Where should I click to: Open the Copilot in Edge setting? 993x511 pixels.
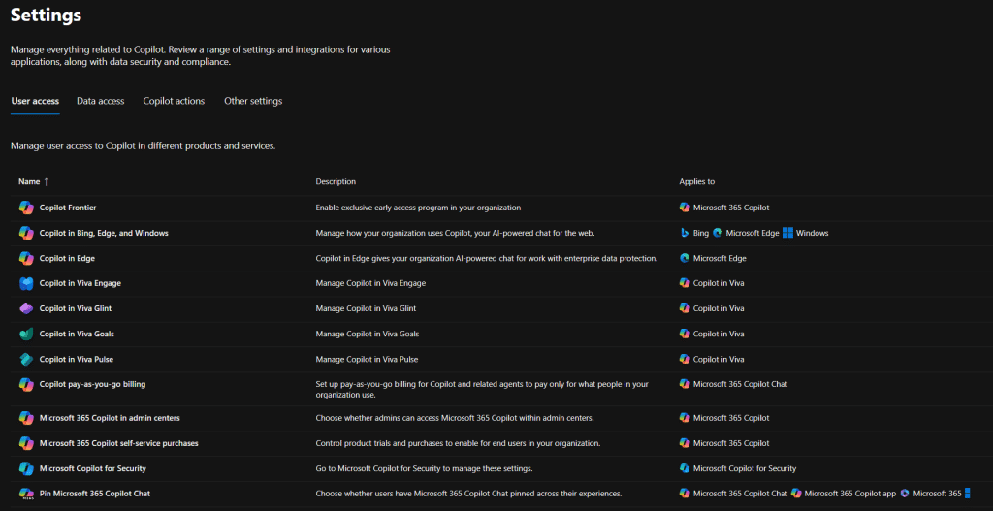coord(67,258)
